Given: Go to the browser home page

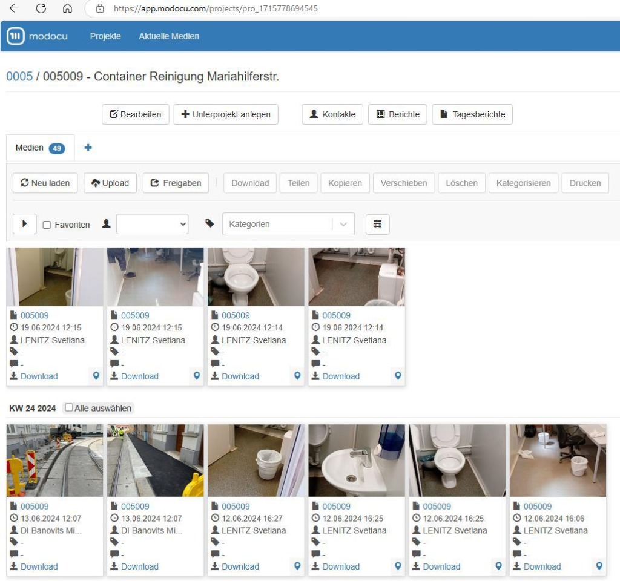Looking at the screenshot, I should (x=67, y=8).
